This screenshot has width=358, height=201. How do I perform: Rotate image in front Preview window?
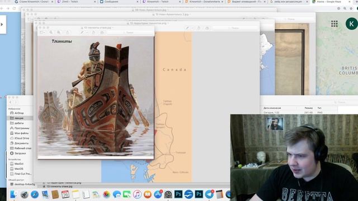pyautogui.click(x=93, y=32)
